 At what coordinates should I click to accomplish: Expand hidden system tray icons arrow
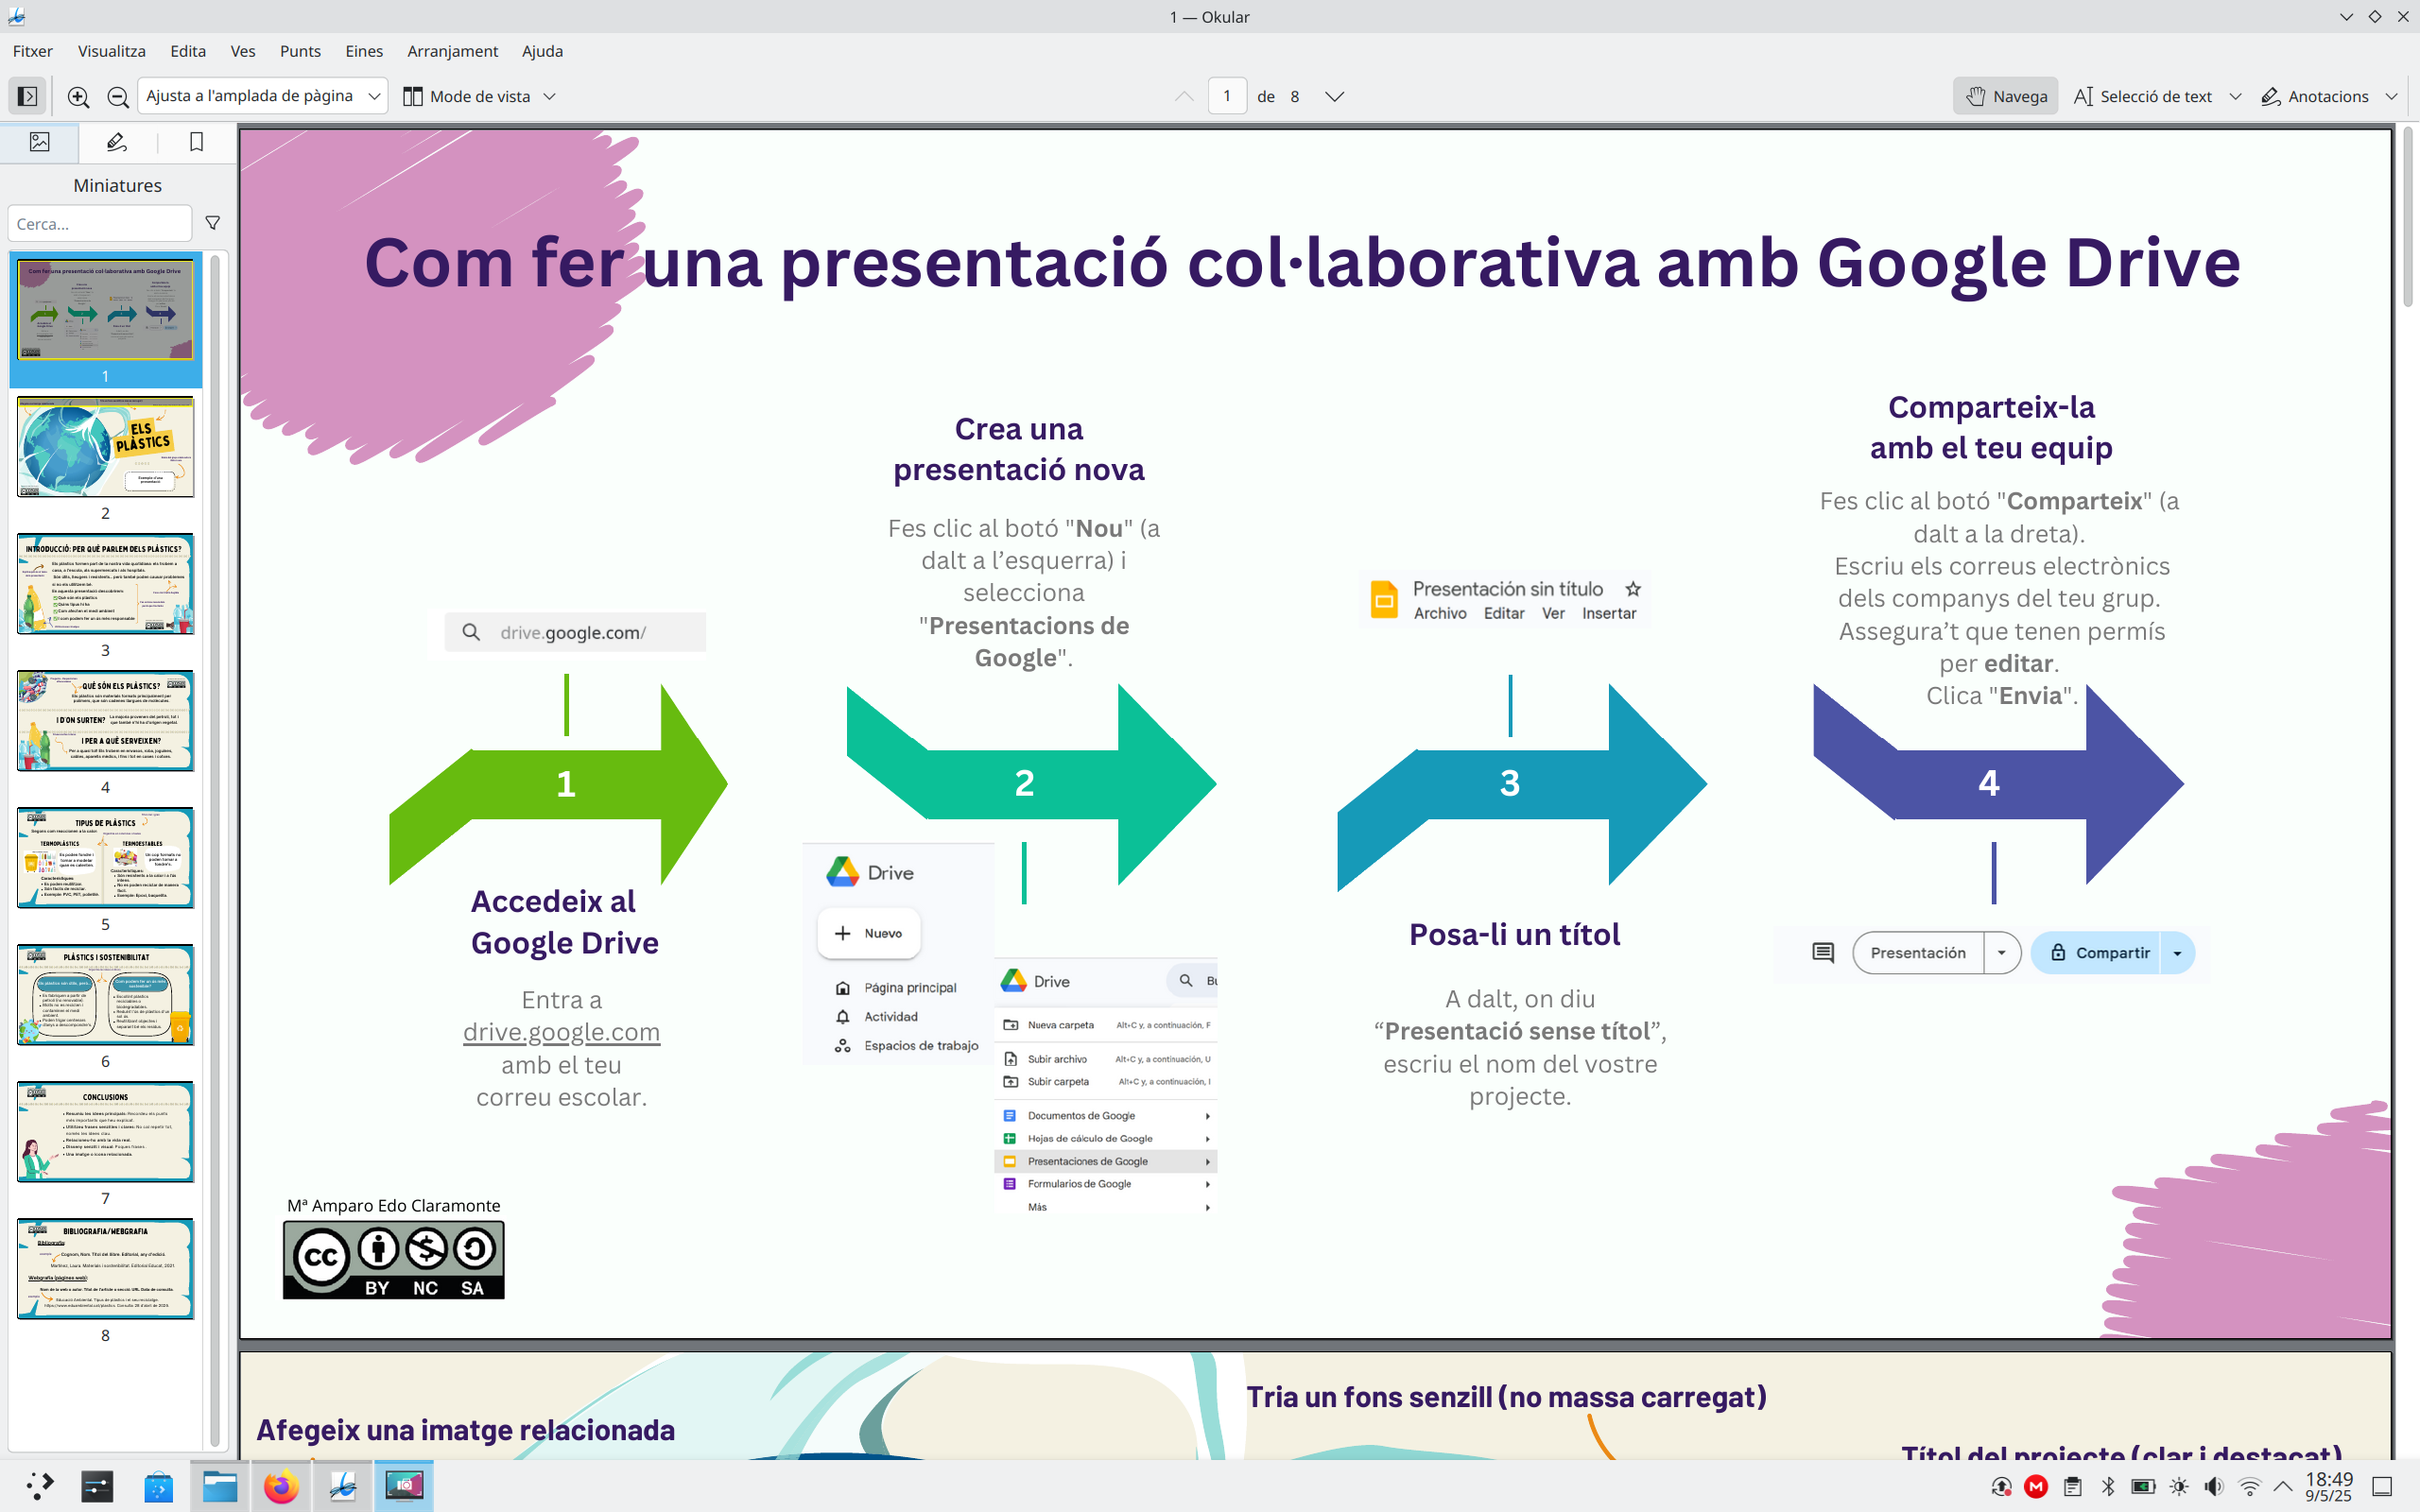(x=2283, y=1487)
